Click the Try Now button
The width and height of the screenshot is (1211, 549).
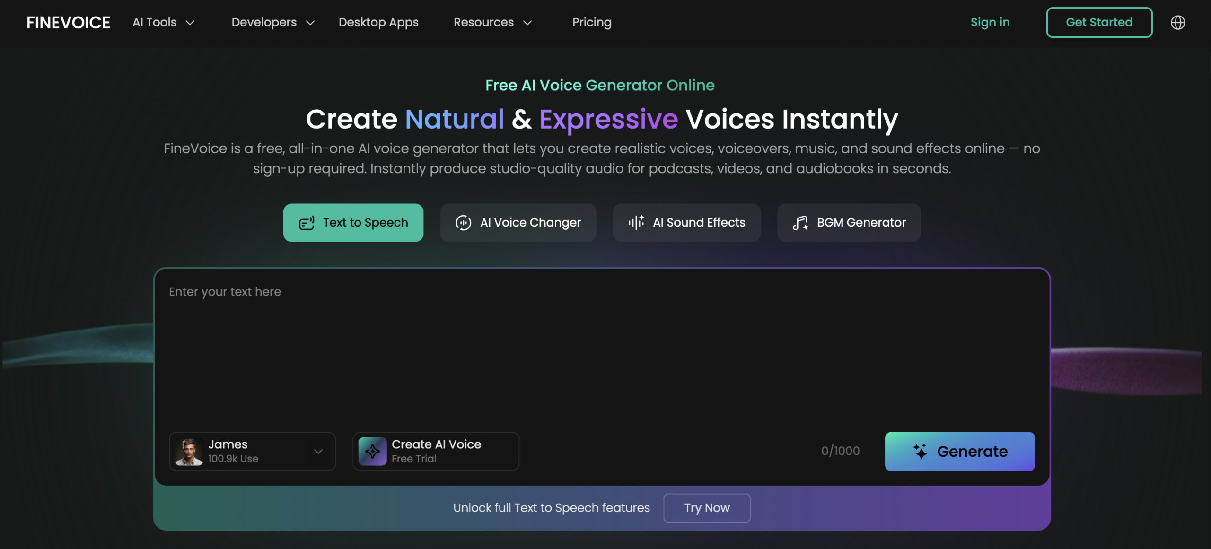(707, 508)
